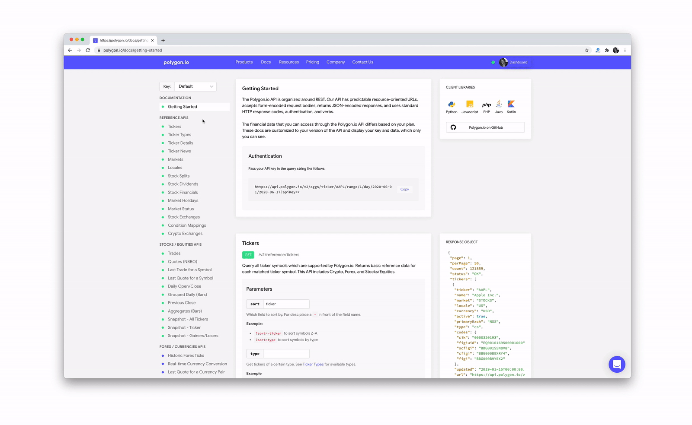This screenshot has height=425, width=692.
Task: Select the PHP client library icon
Action: 487,105
